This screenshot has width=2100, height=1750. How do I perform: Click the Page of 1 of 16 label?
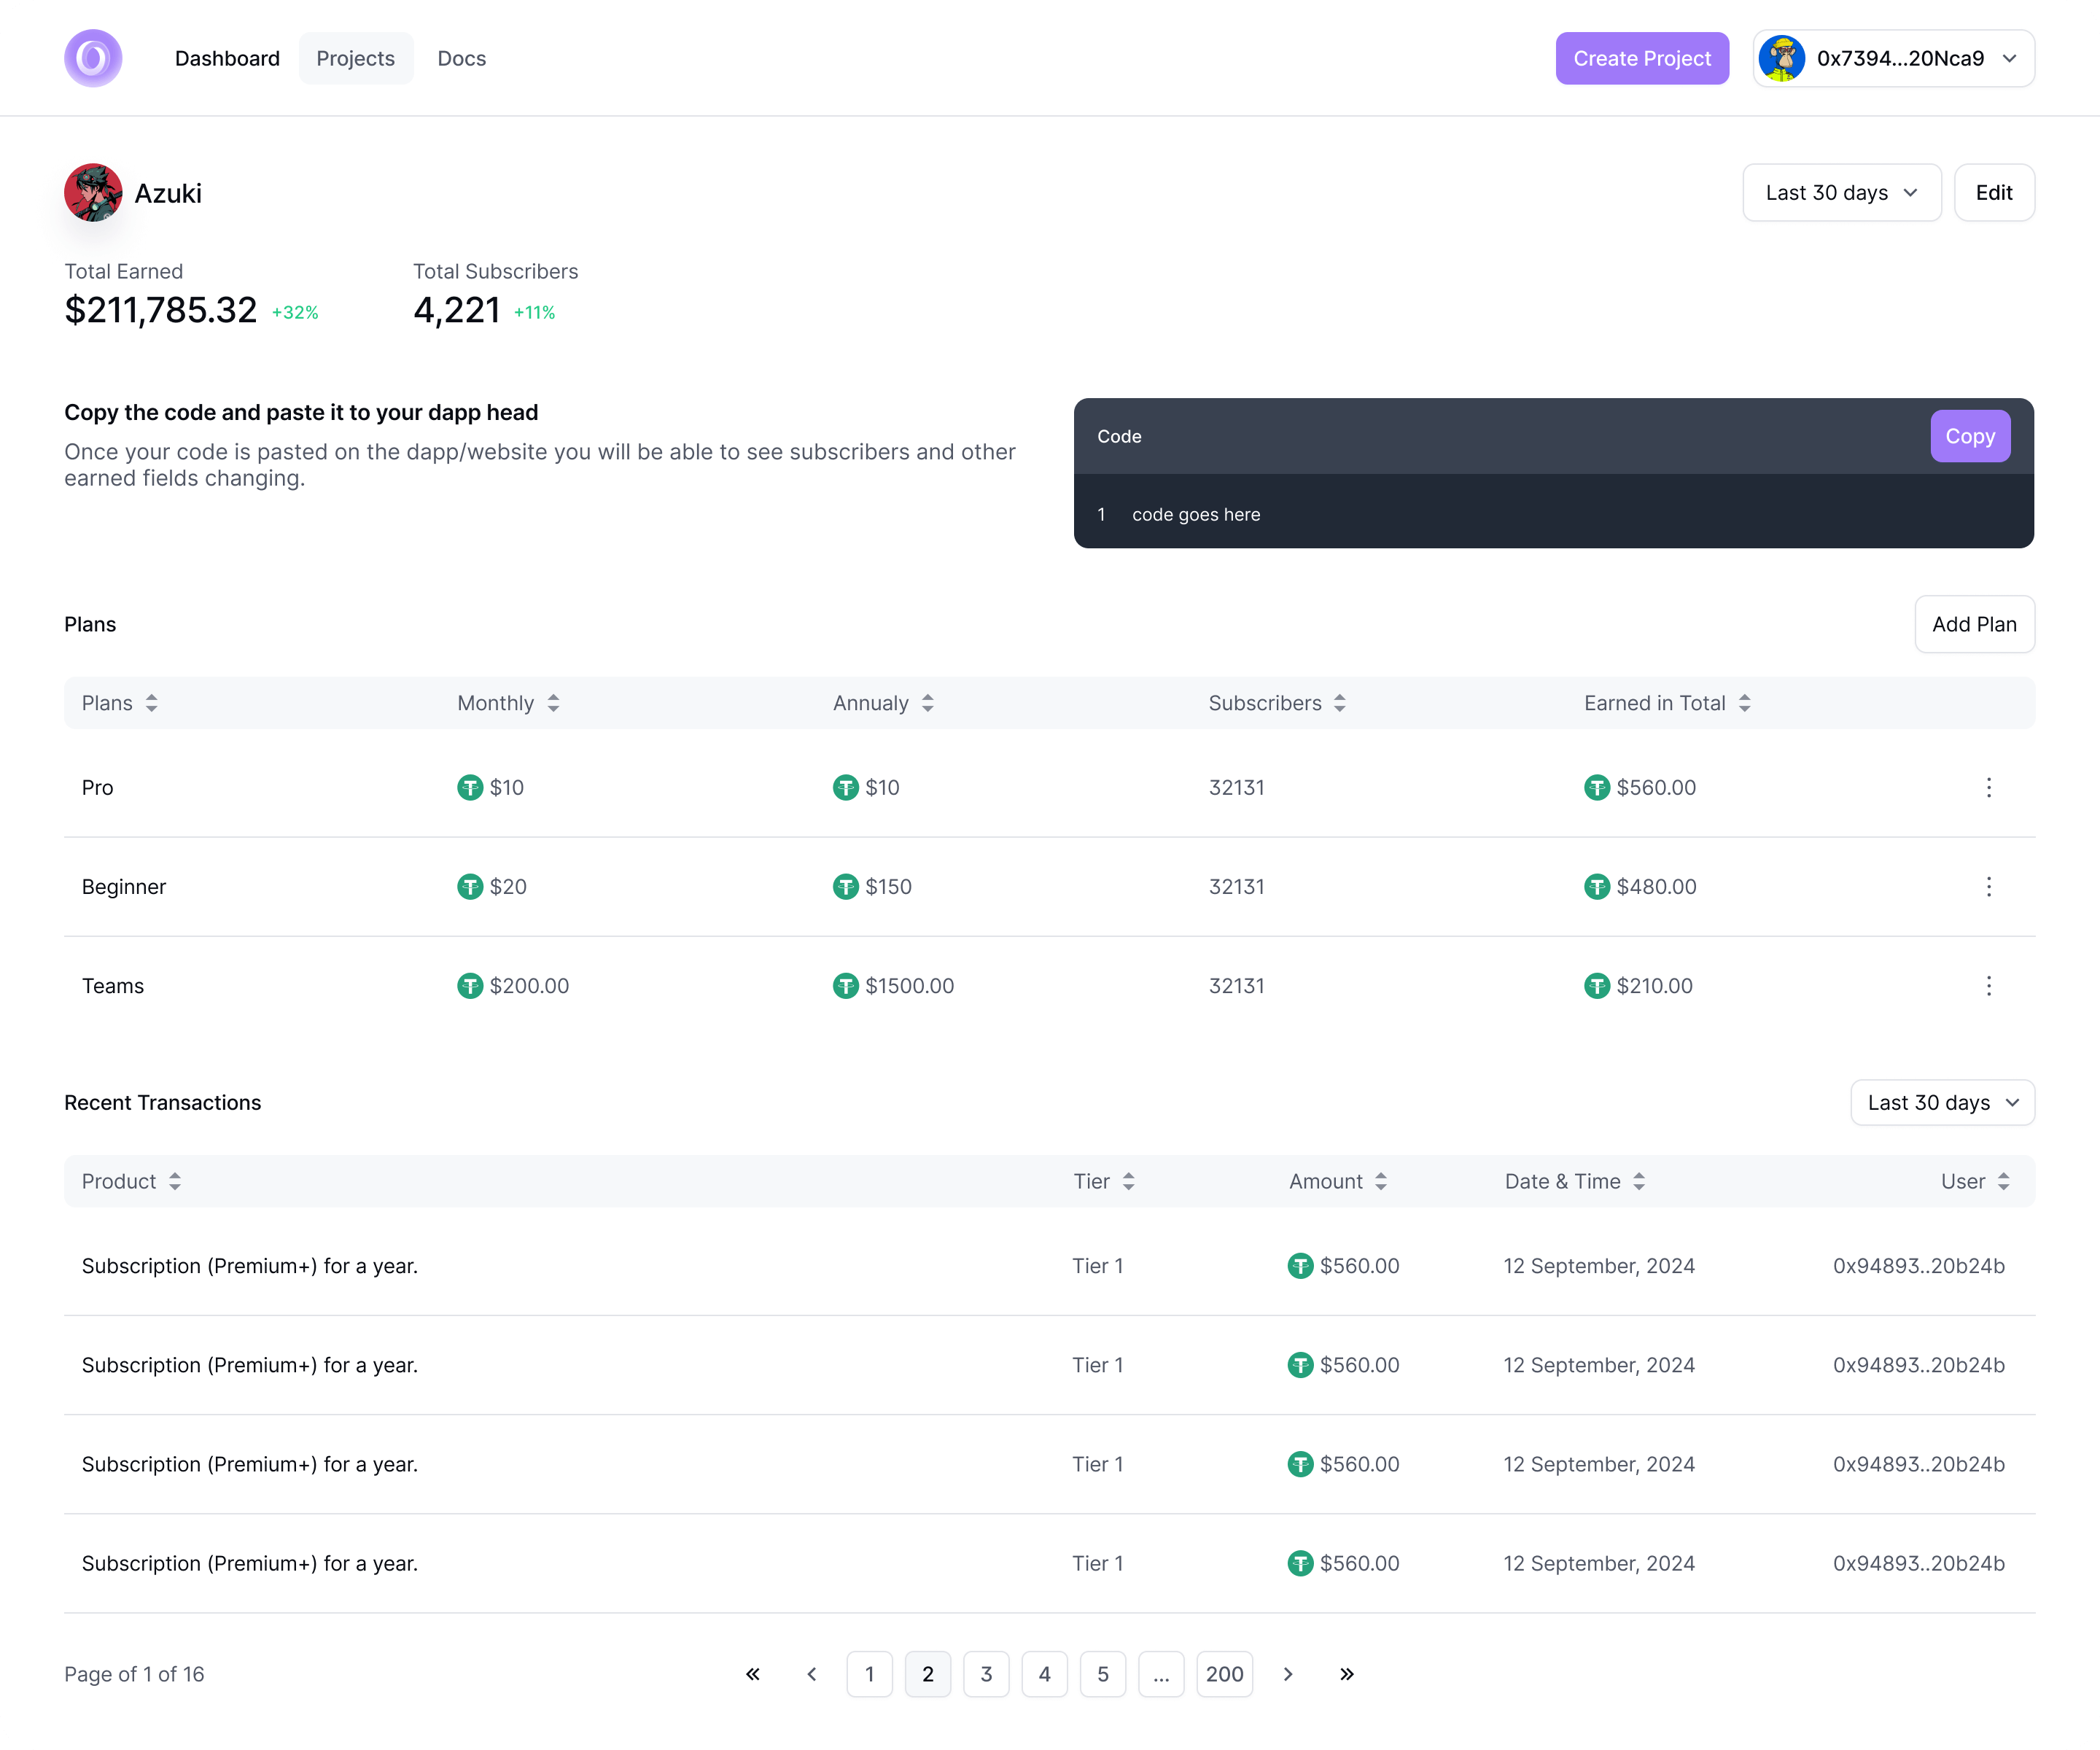134,1674
